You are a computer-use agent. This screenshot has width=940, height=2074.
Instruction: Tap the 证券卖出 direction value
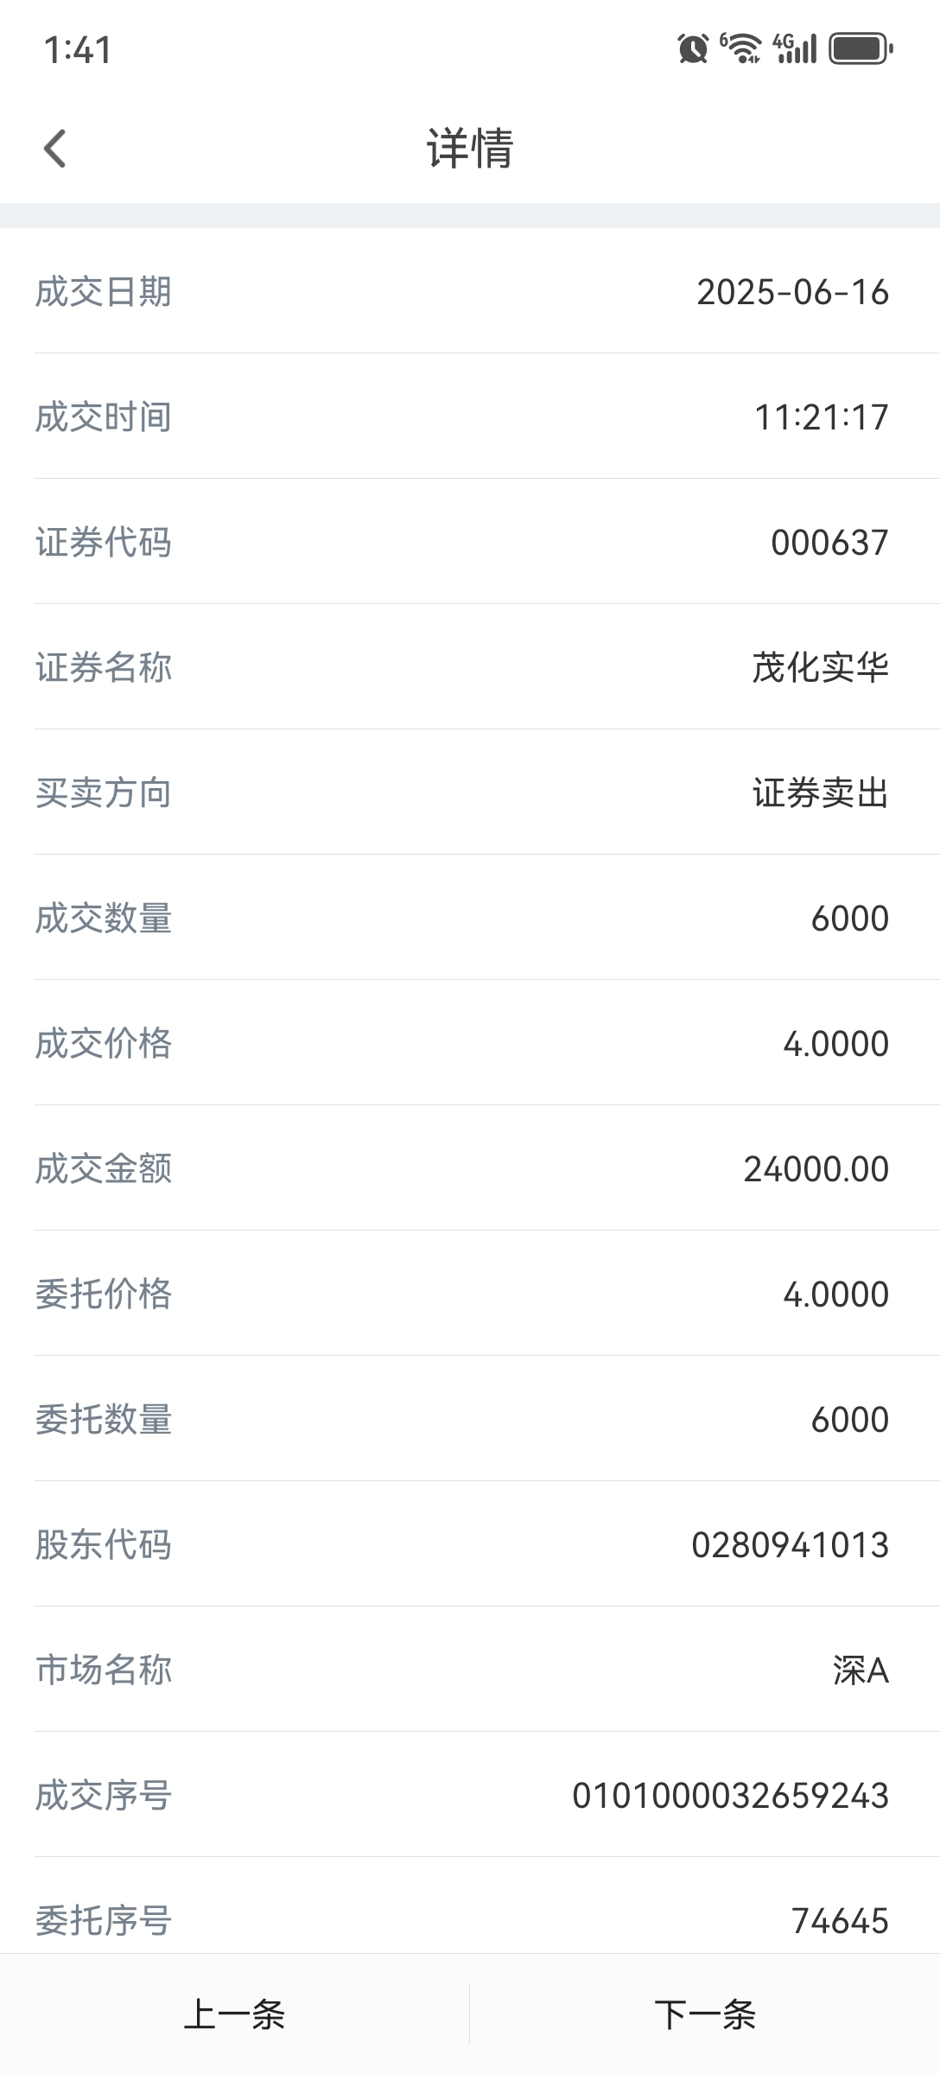820,793
